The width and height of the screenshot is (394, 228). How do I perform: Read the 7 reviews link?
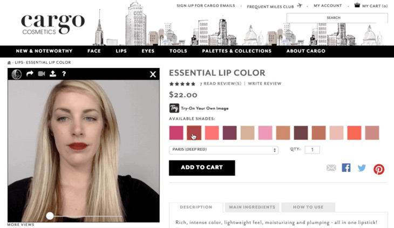click(220, 84)
